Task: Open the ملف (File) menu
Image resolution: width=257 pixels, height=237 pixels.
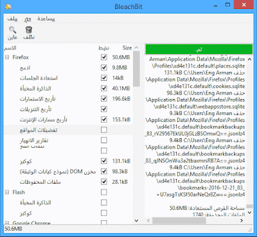Action: (12, 19)
